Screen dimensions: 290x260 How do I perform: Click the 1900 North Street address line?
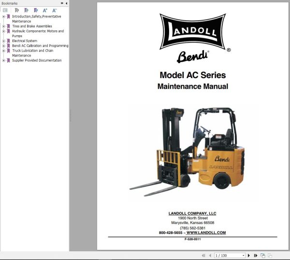pos(193,218)
